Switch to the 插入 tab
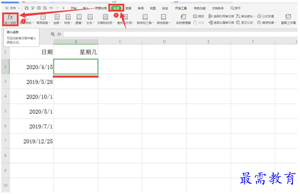The width and height of the screenshot is (300, 194). point(86,8)
